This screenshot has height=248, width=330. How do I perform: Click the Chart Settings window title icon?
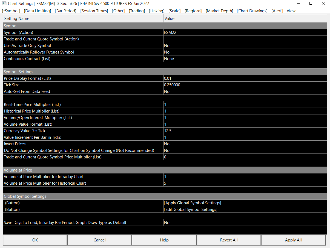click(x=4, y=4)
